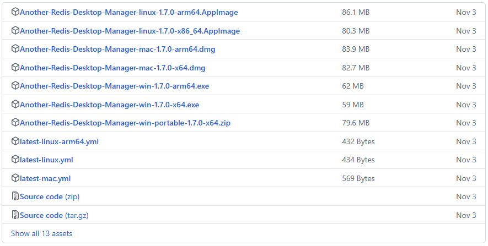Click the 82.7 MB size text
The height and width of the screenshot is (246, 488).
click(x=356, y=68)
